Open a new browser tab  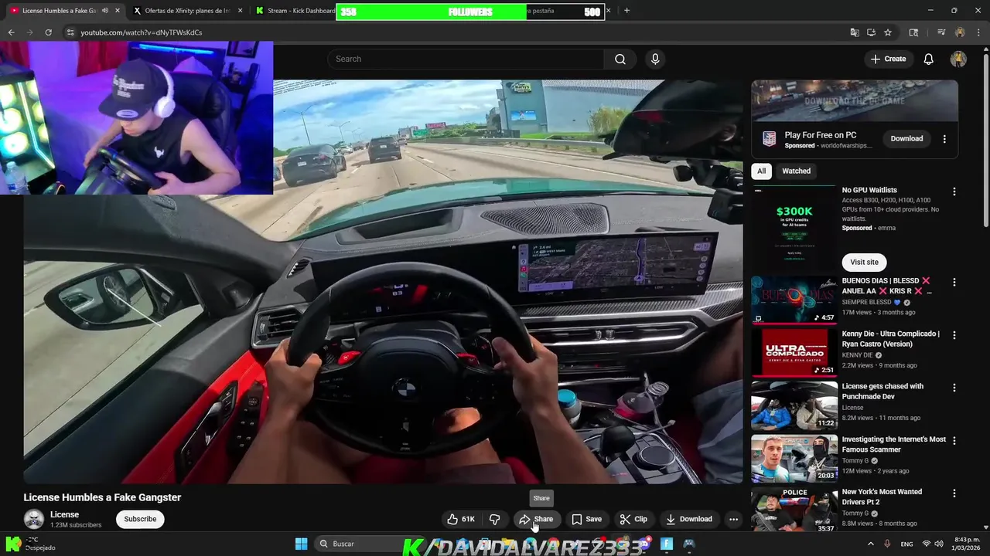click(x=626, y=11)
